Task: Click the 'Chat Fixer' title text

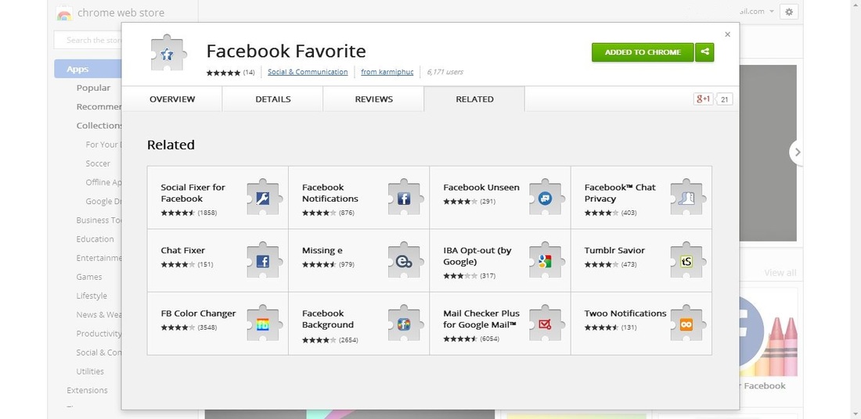Action: [x=183, y=251]
